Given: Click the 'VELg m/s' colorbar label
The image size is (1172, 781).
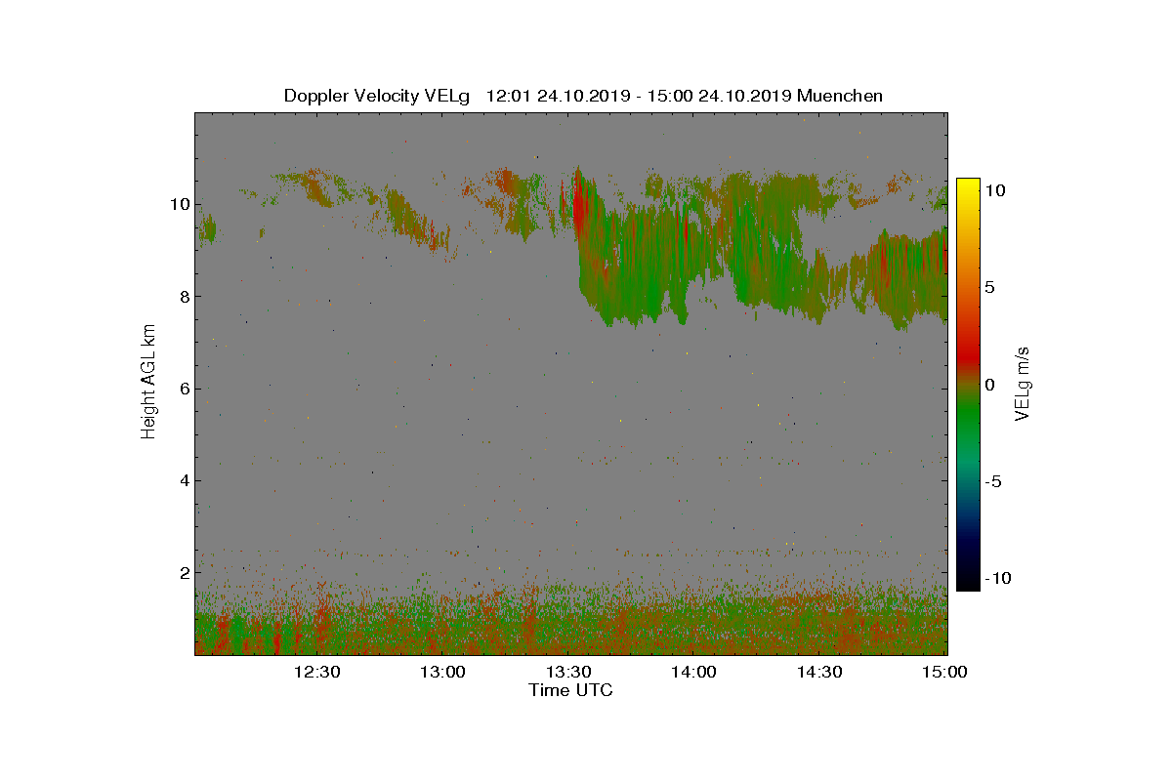Looking at the screenshot, I should [x=1024, y=383].
